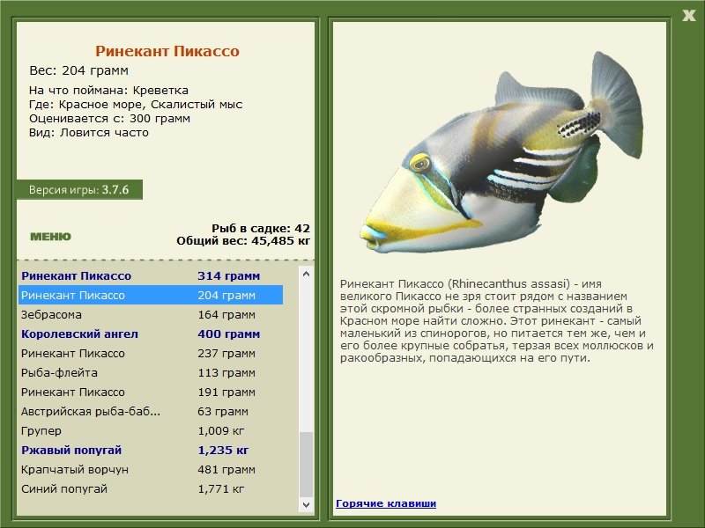Select the Зебрасома 164 грамм row

[151, 314]
